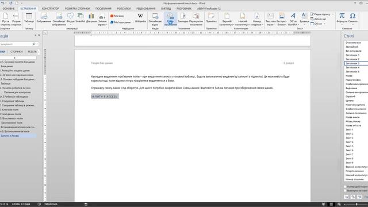The width and height of the screenshot is (368, 207).
Task: Insert a blank page (Пуста сторінка)
Action: click(5, 19)
